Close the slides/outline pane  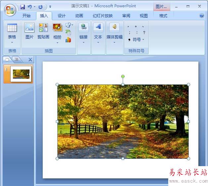coord(30,60)
